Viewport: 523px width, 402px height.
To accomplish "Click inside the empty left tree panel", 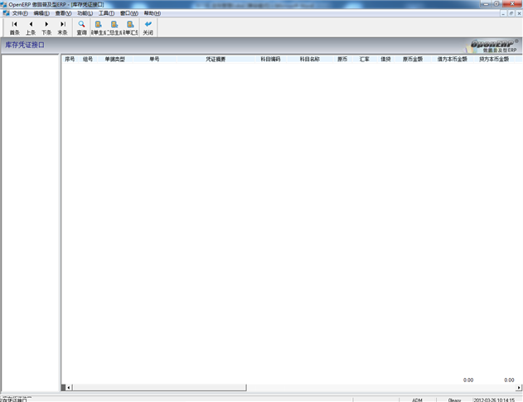I will (30, 207).
